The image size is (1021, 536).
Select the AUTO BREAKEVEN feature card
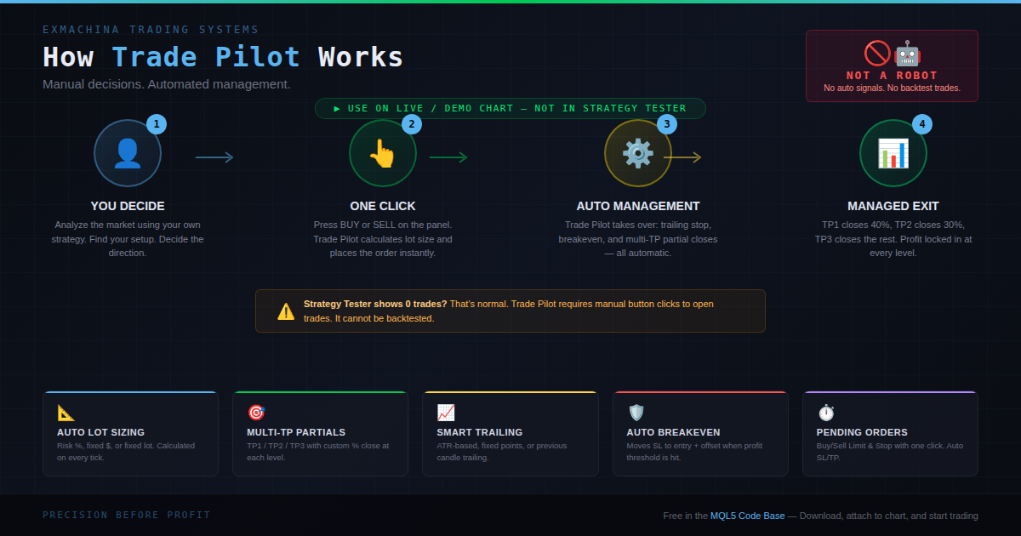click(700, 434)
